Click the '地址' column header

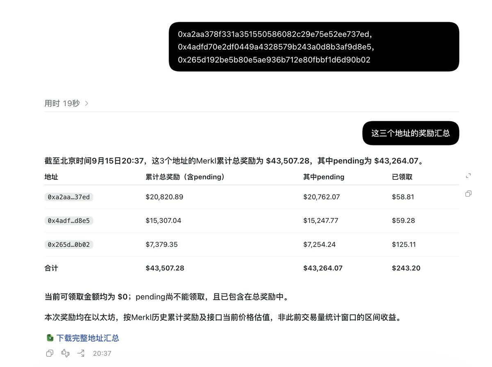(51, 177)
